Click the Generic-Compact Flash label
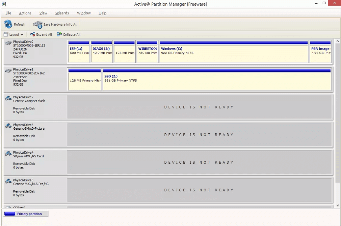Image resolution: width=341 pixels, height=226 pixels. 29,101
